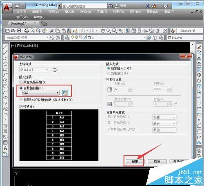Image resolution: width=204 pixels, height=186 pixels.
Task: Open the layer list dropdown
Action: coord(108,37)
